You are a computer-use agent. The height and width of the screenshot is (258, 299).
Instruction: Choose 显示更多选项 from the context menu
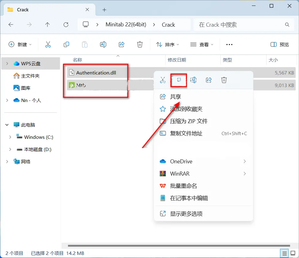click(204, 214)
